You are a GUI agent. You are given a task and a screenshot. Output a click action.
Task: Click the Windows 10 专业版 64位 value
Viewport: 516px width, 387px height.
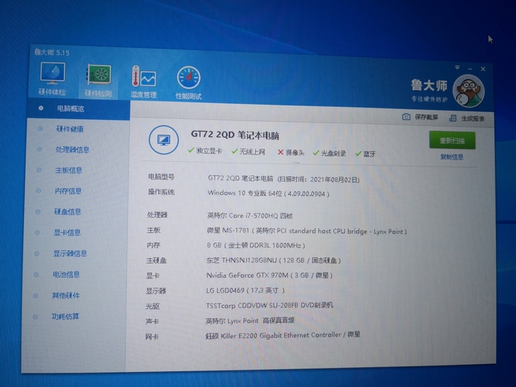[x=268, y=193]
